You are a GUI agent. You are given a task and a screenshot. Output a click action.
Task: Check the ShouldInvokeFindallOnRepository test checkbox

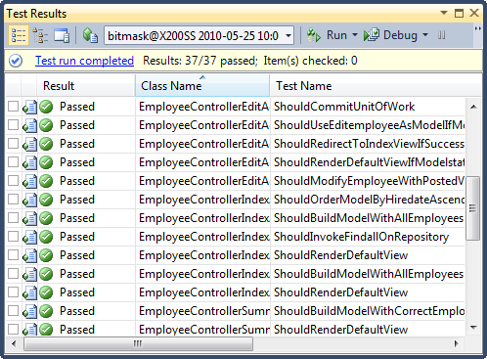point(13,237)
